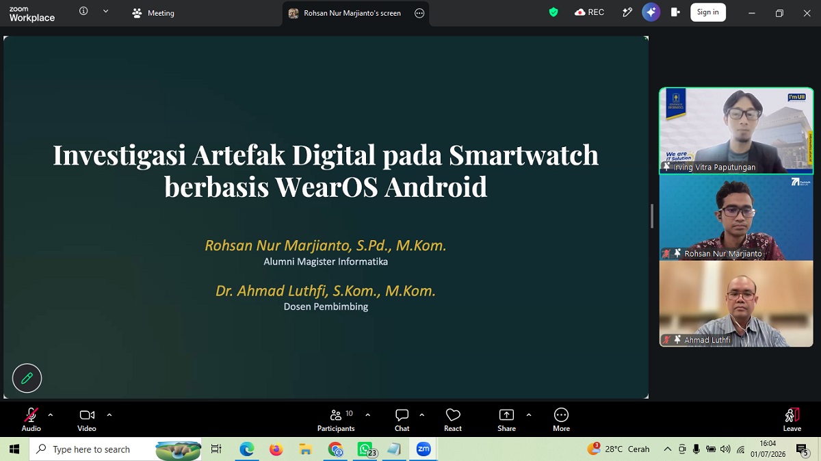This screenshot has width=821, height=461.
Task: Open WhatsApp from the taskbar
Action: click(x=365, y=449)
